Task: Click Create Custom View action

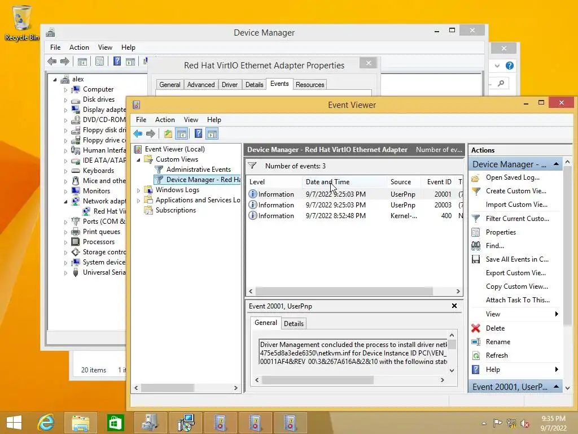Action: pyautogui.click(x=516, y=191)
